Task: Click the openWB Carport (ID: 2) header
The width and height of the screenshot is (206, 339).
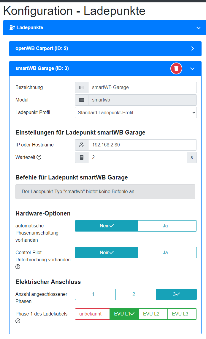Action: pyautogui.click(x=105, y=49)
